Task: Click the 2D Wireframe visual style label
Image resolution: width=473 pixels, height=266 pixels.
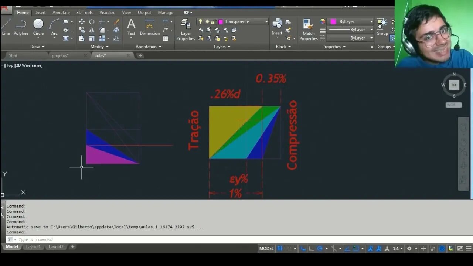Action: 29,65
